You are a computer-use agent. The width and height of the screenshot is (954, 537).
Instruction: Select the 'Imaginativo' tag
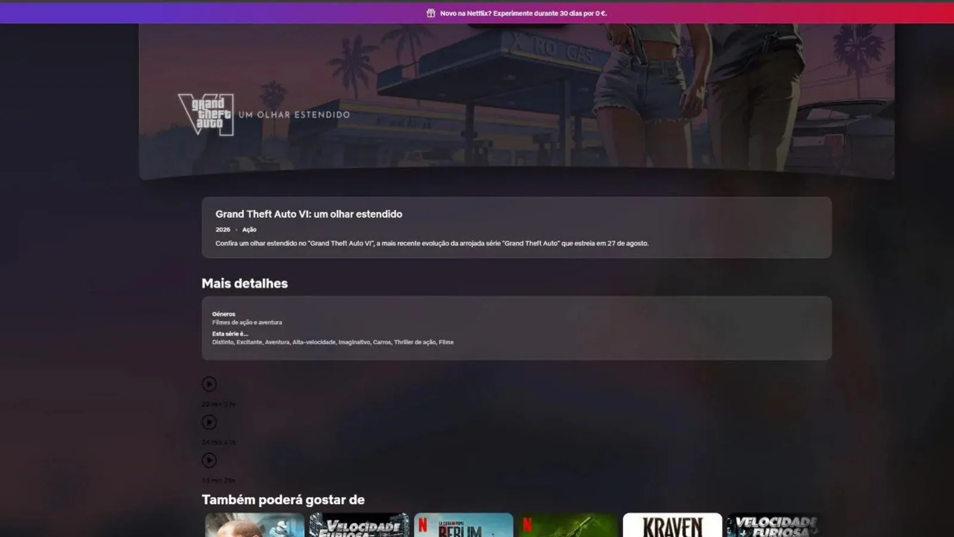(x=355, y=342)
